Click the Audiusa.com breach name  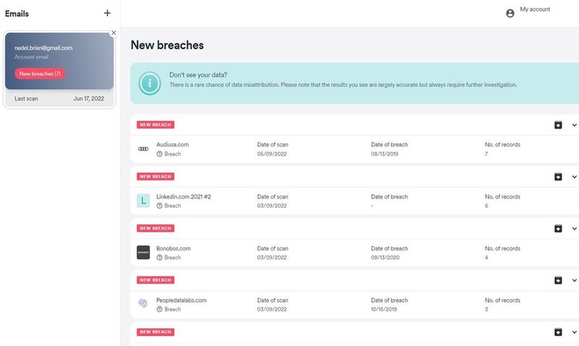(x=172, y=145)
